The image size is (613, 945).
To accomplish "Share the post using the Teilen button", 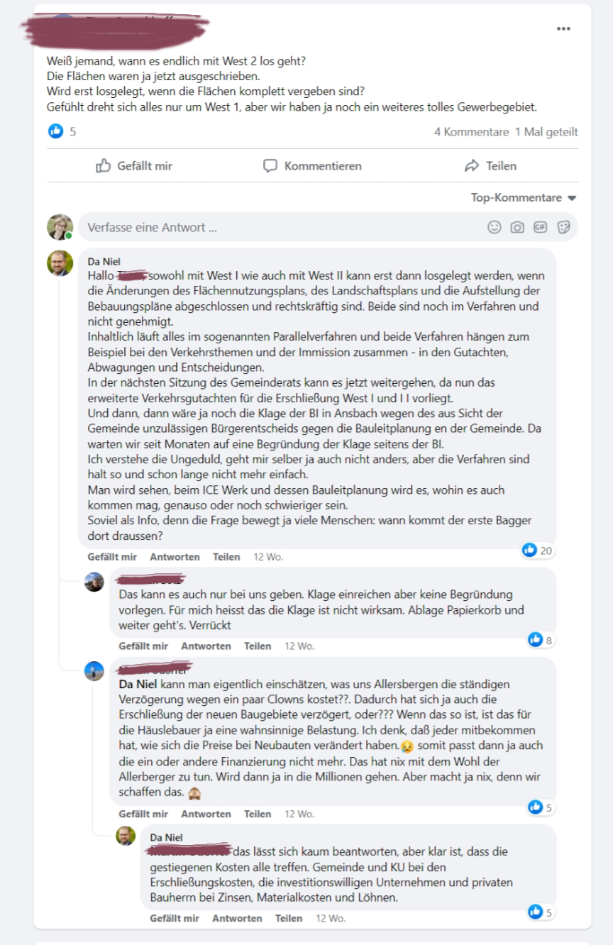I will (x=490, y=166).
